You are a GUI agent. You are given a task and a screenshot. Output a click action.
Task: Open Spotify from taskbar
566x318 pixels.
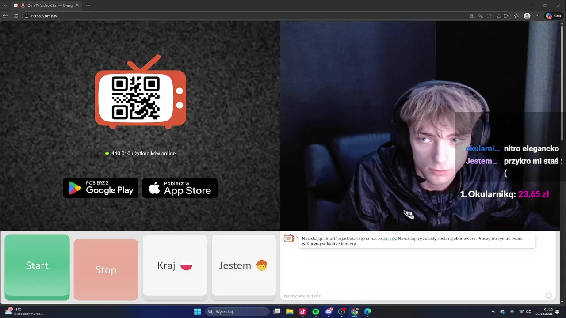(x=316, y=312)
